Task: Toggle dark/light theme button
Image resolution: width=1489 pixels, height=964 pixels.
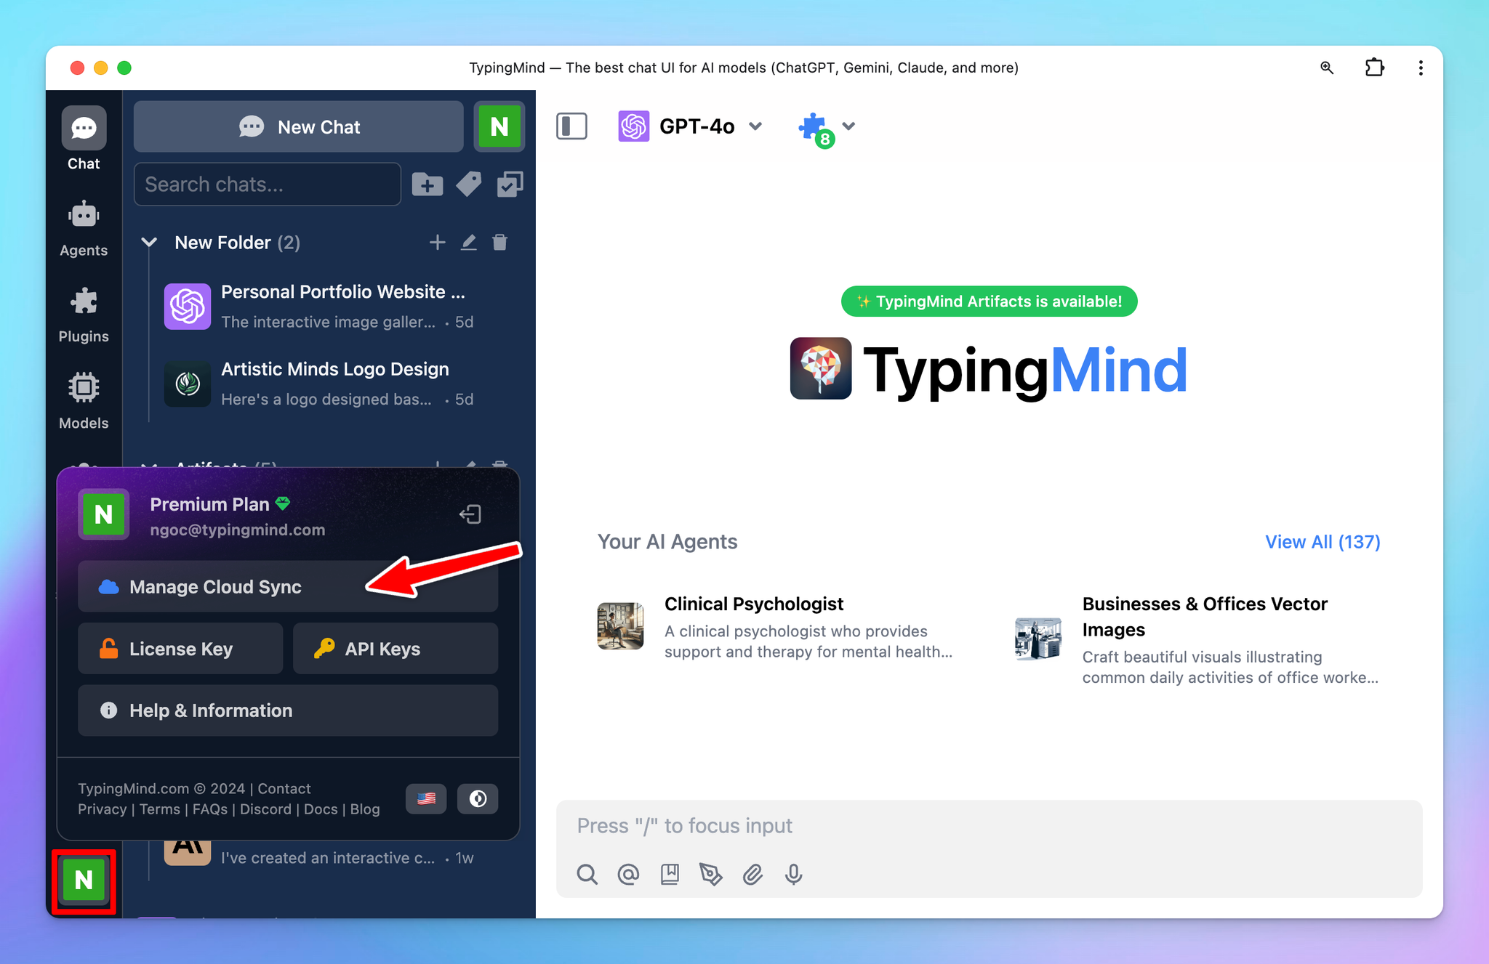Action: pos(478,798)
